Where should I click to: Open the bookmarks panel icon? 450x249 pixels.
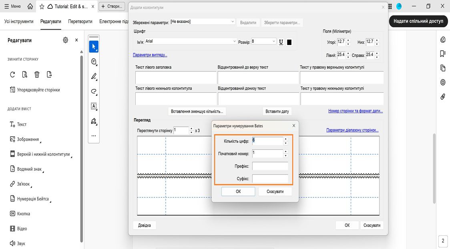pyautogui.click(x=443, y=54)
